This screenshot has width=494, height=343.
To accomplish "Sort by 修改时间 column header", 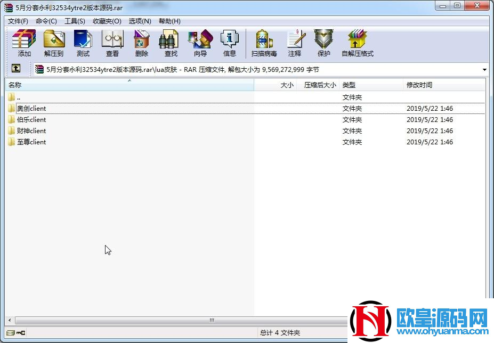I will 444,85.
